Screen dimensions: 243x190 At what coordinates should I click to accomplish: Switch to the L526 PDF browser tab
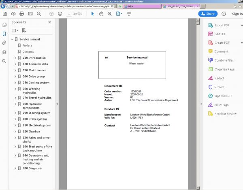click(181, 6)
